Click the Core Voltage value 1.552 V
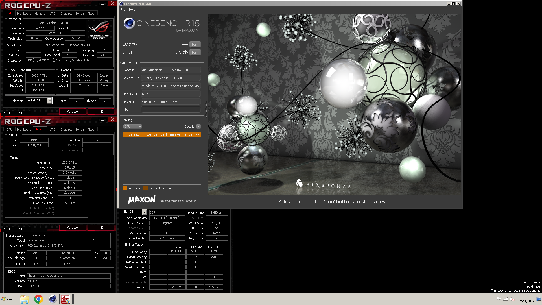This screenshot has width=542, height=305. click(75, 38)
